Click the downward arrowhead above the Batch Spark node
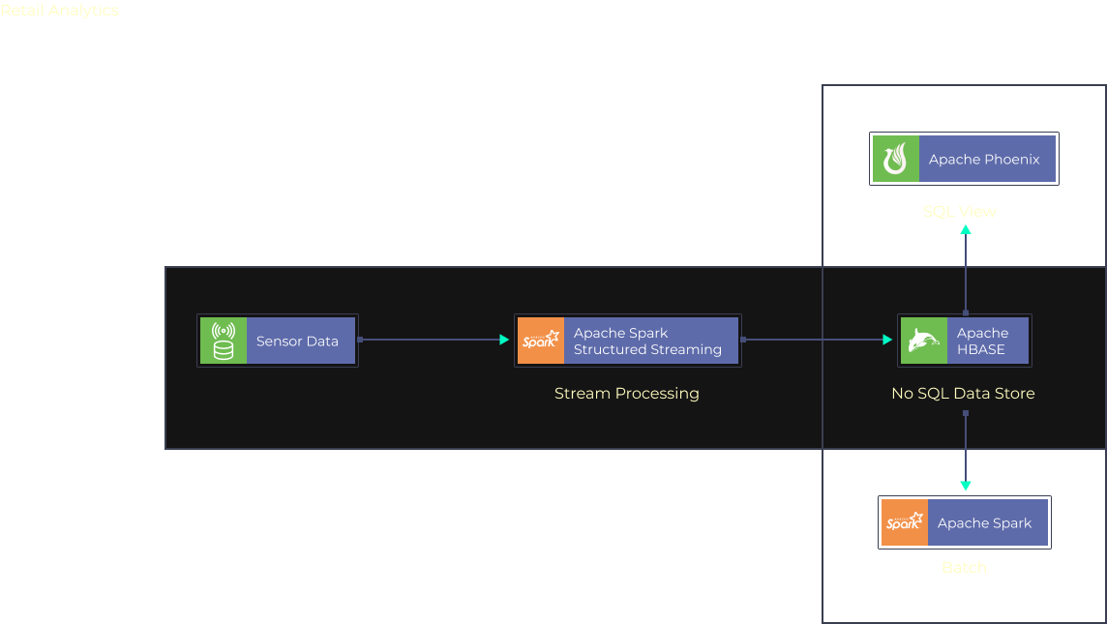This screenshot has height=624, width=1107. 965,486
